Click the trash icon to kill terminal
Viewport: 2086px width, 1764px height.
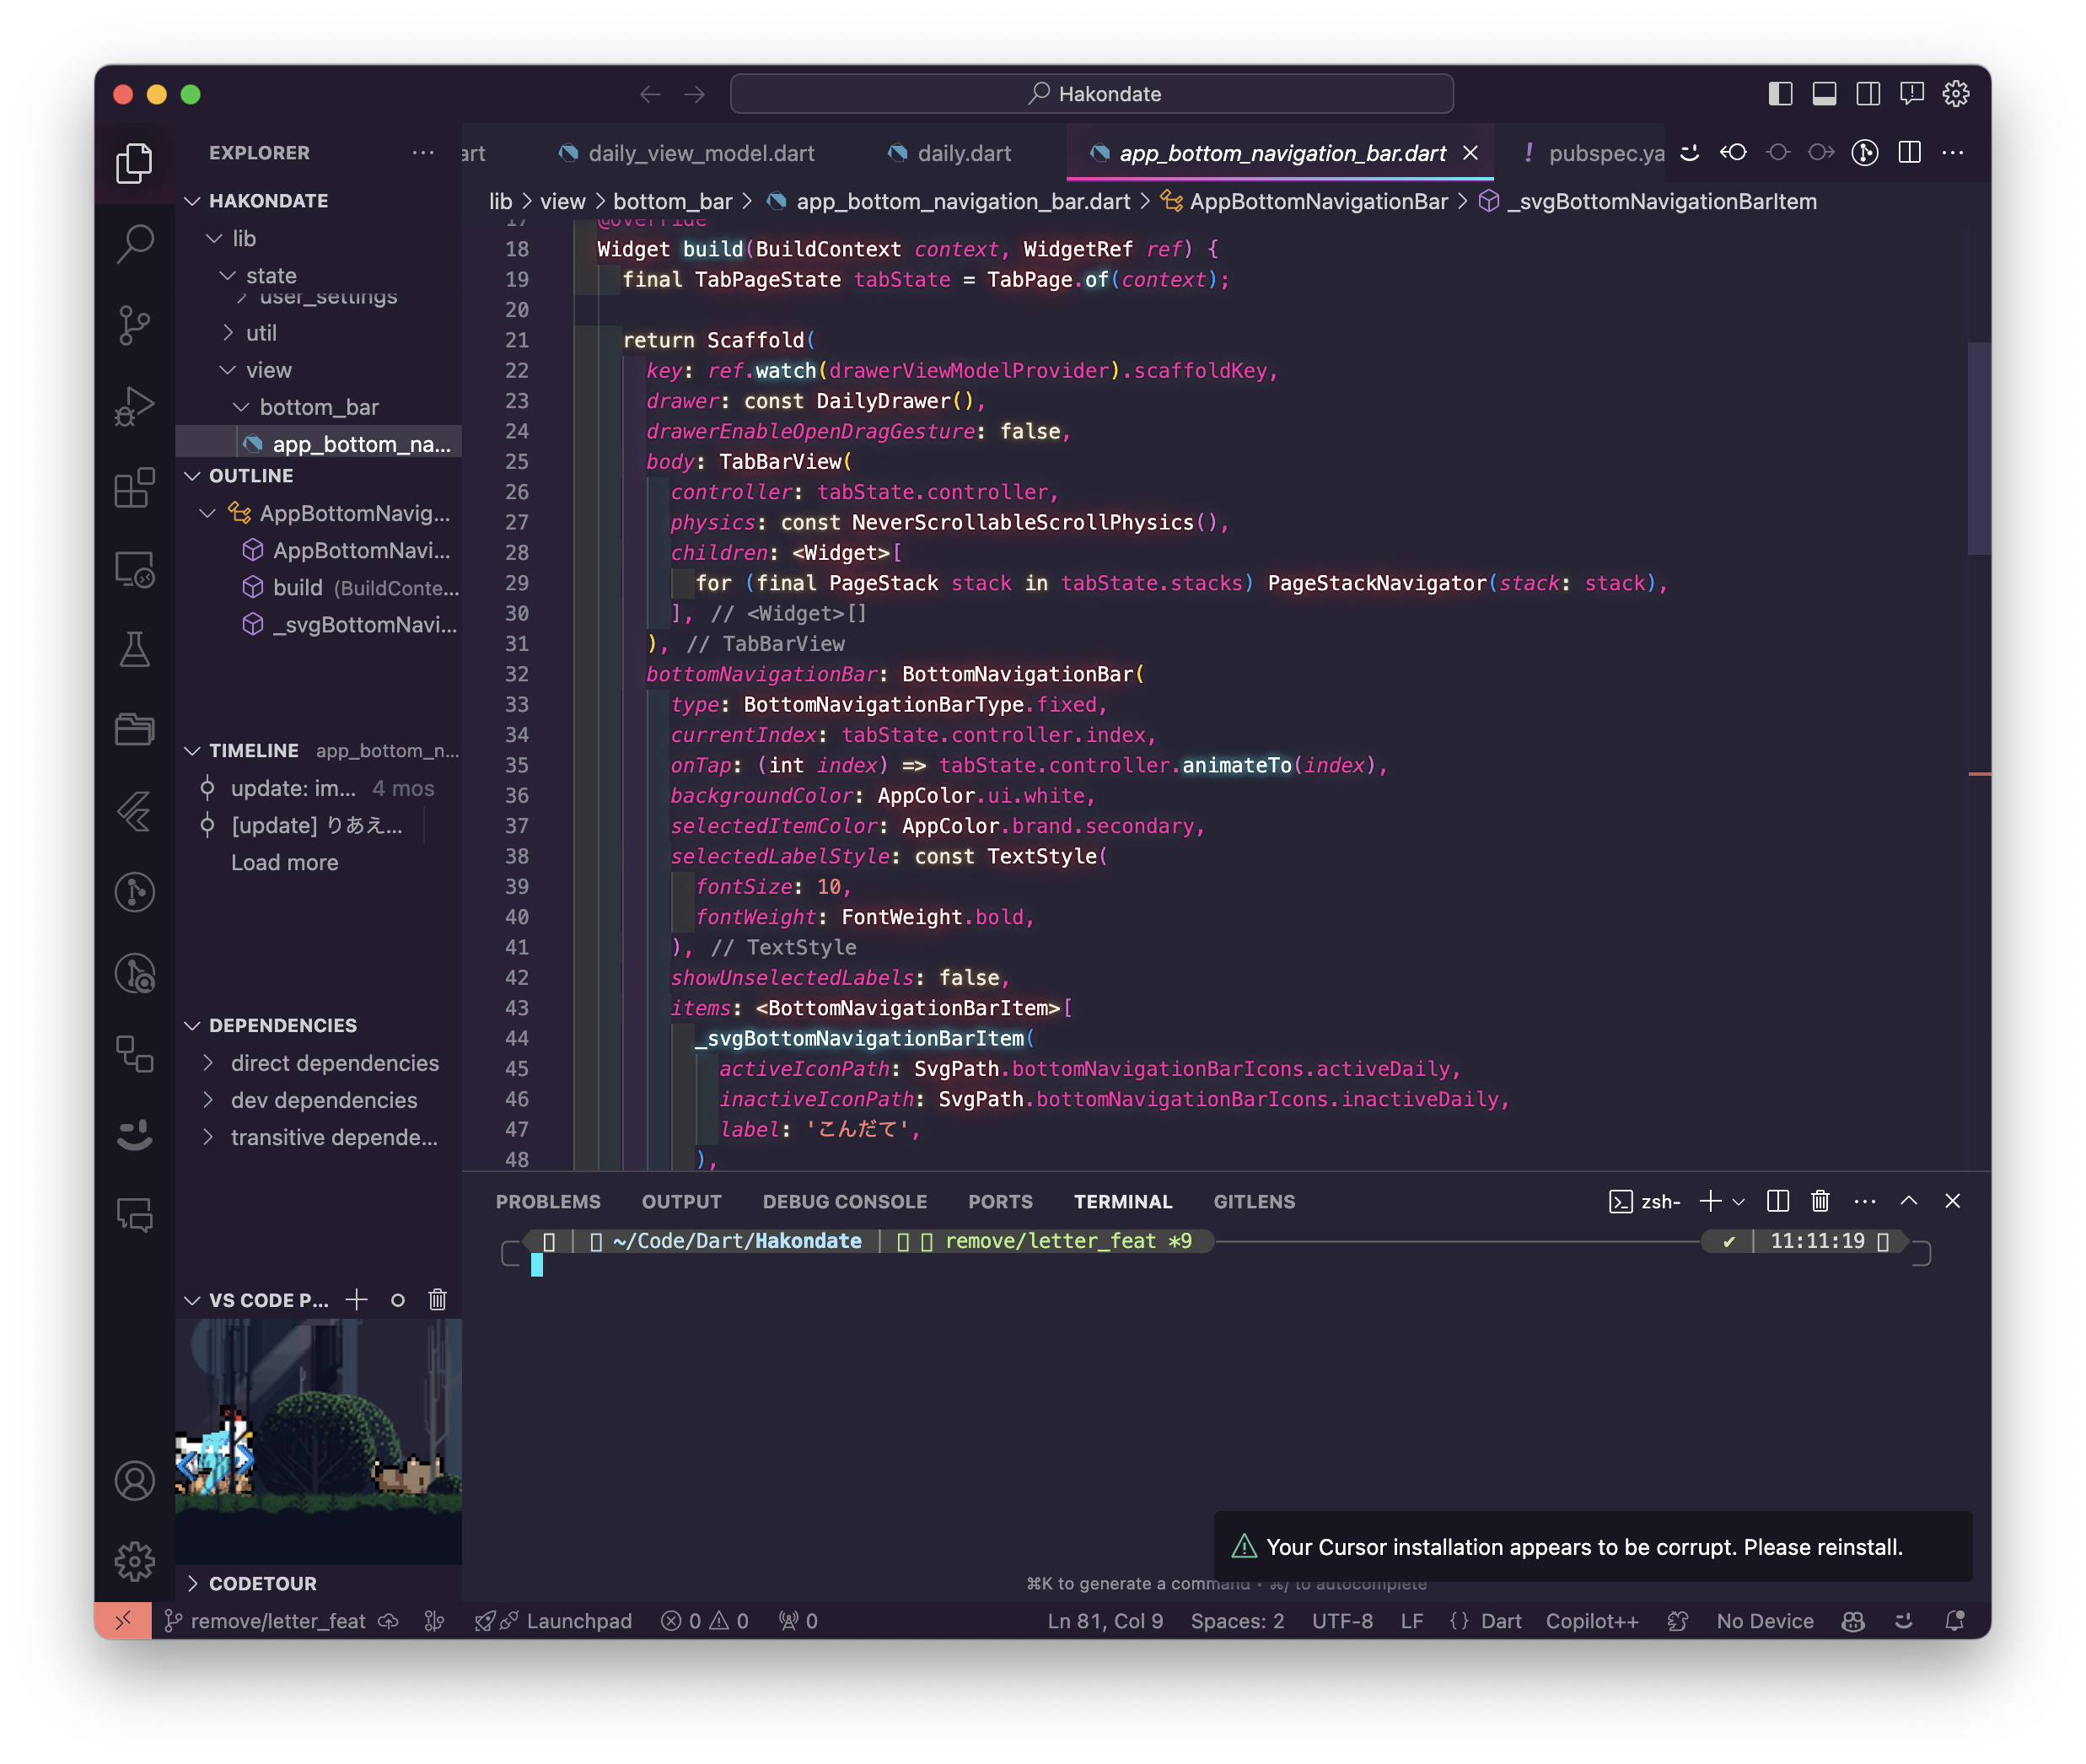click(x=1820, y=1201)
